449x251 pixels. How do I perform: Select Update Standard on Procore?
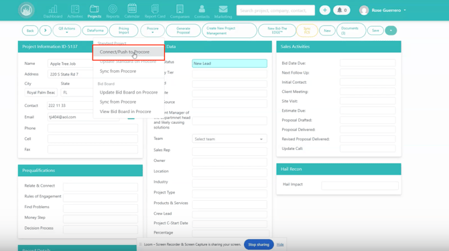point(129,62)
